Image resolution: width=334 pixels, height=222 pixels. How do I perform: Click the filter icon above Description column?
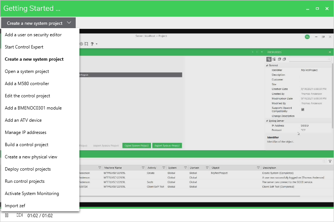pos(330,161)
